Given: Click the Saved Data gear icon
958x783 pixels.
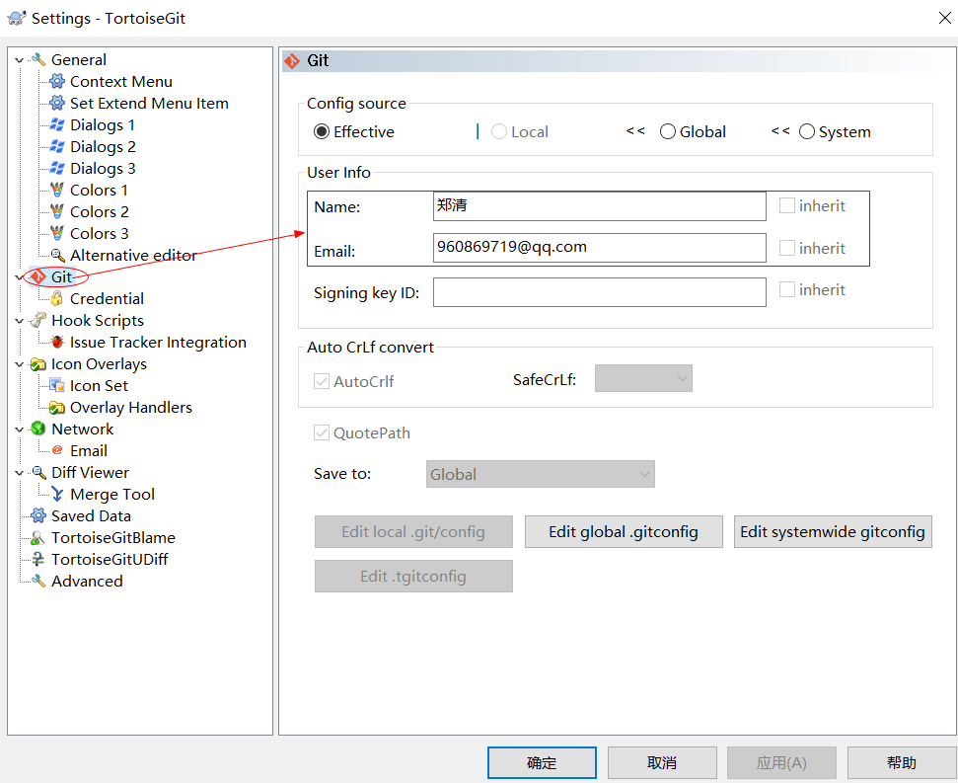Looking at the screenshot, I should (x=38, y=515).
